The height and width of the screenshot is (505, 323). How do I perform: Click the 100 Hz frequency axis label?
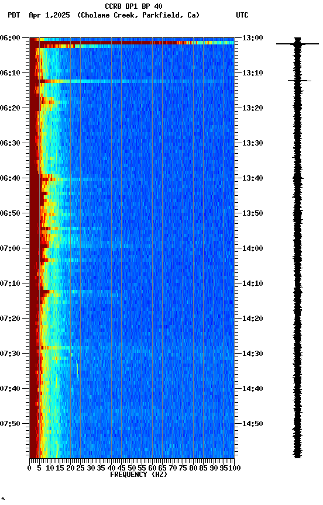[x=235, y=468]
